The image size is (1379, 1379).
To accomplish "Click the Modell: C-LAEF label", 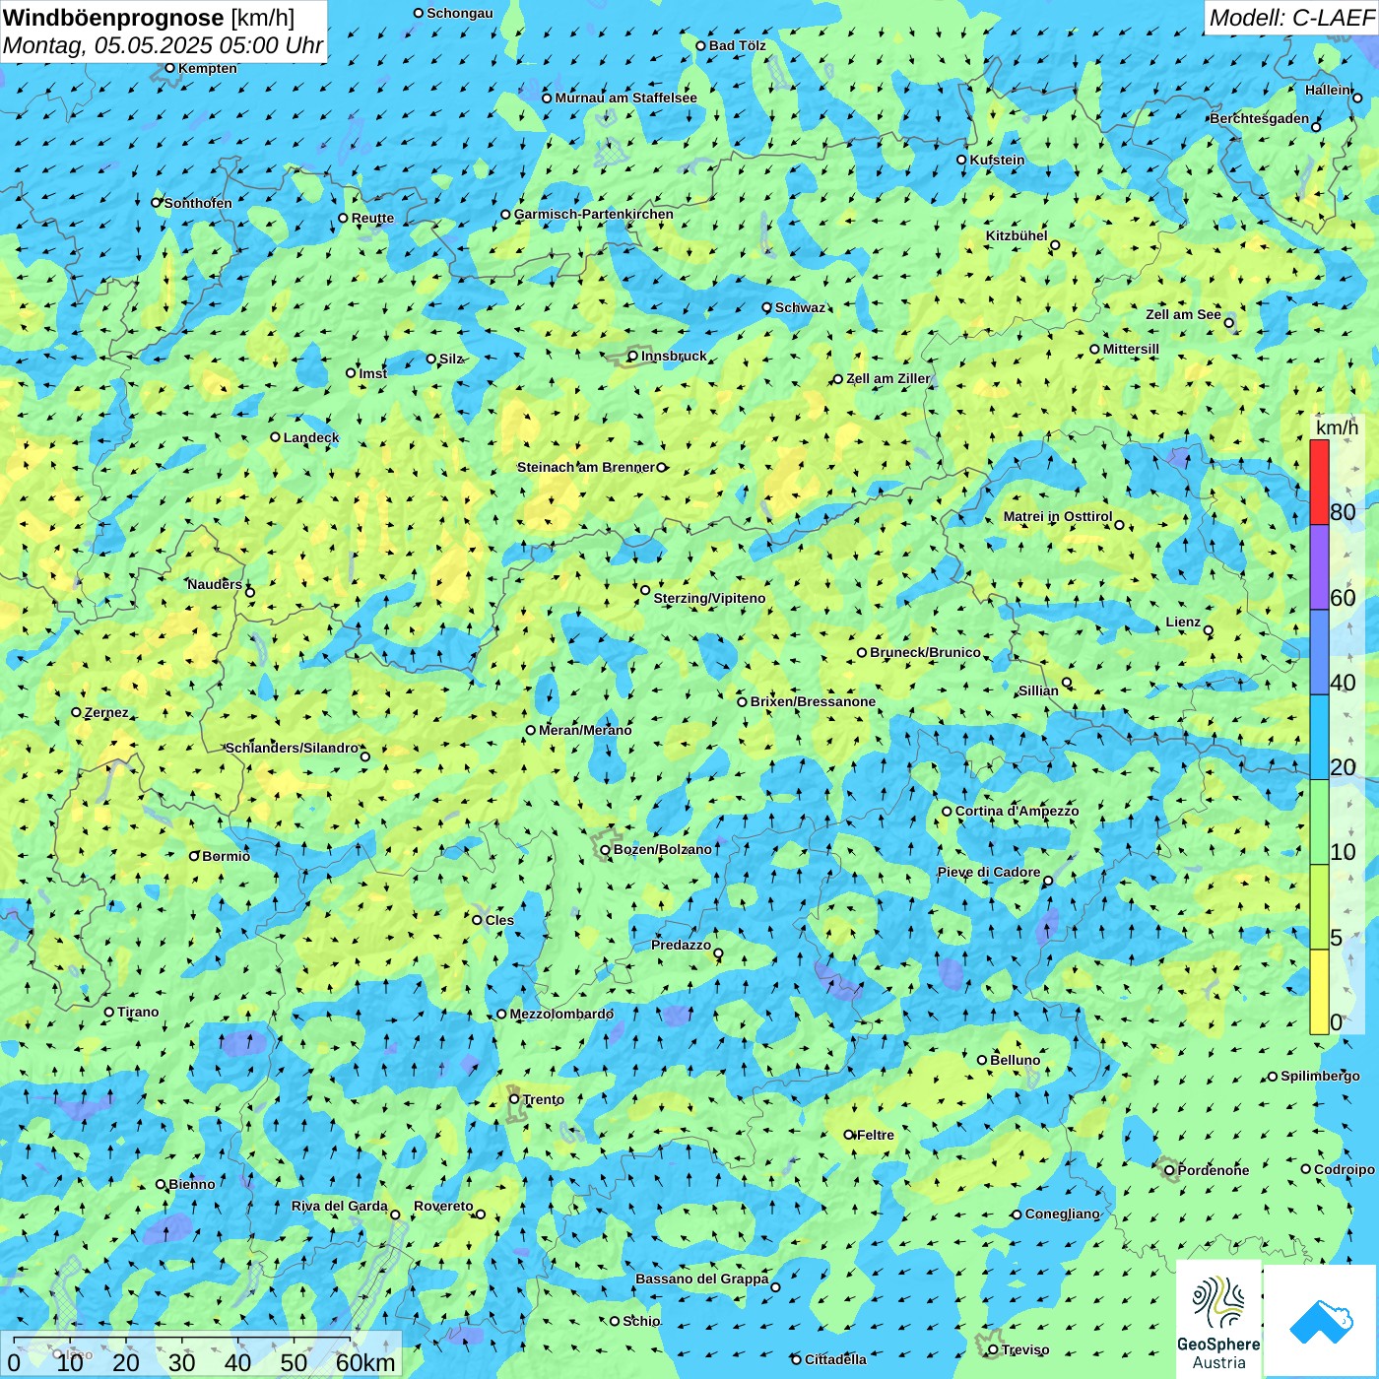I will [1290, 18].
